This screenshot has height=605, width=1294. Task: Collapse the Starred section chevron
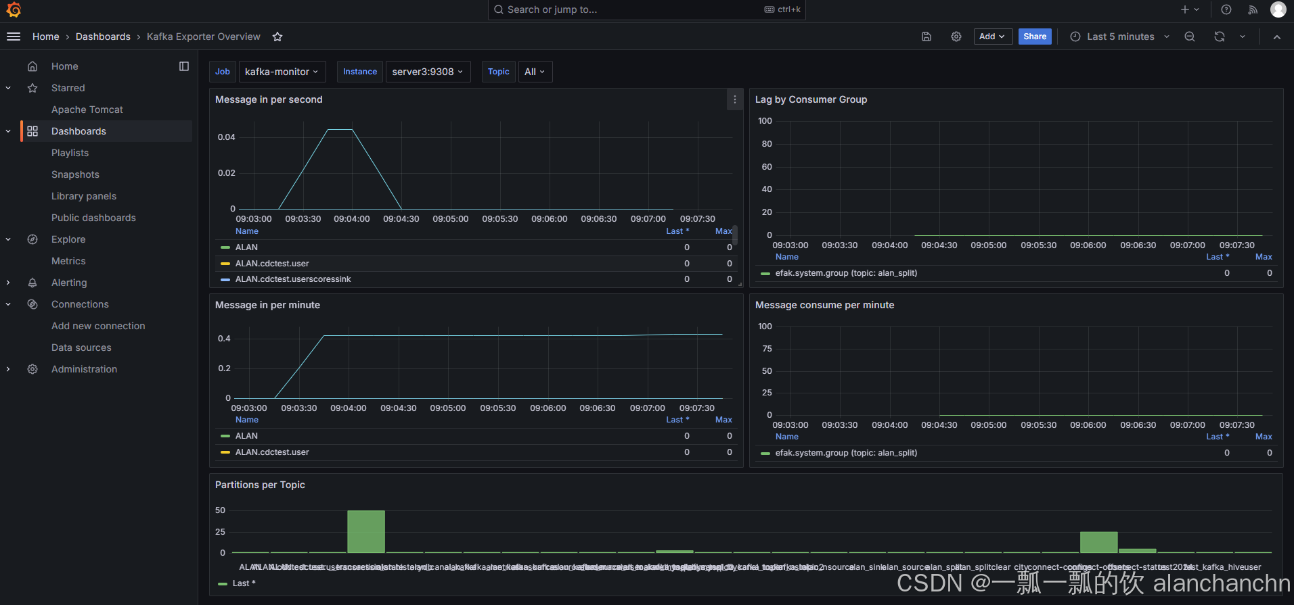click(x=8, y=88)
